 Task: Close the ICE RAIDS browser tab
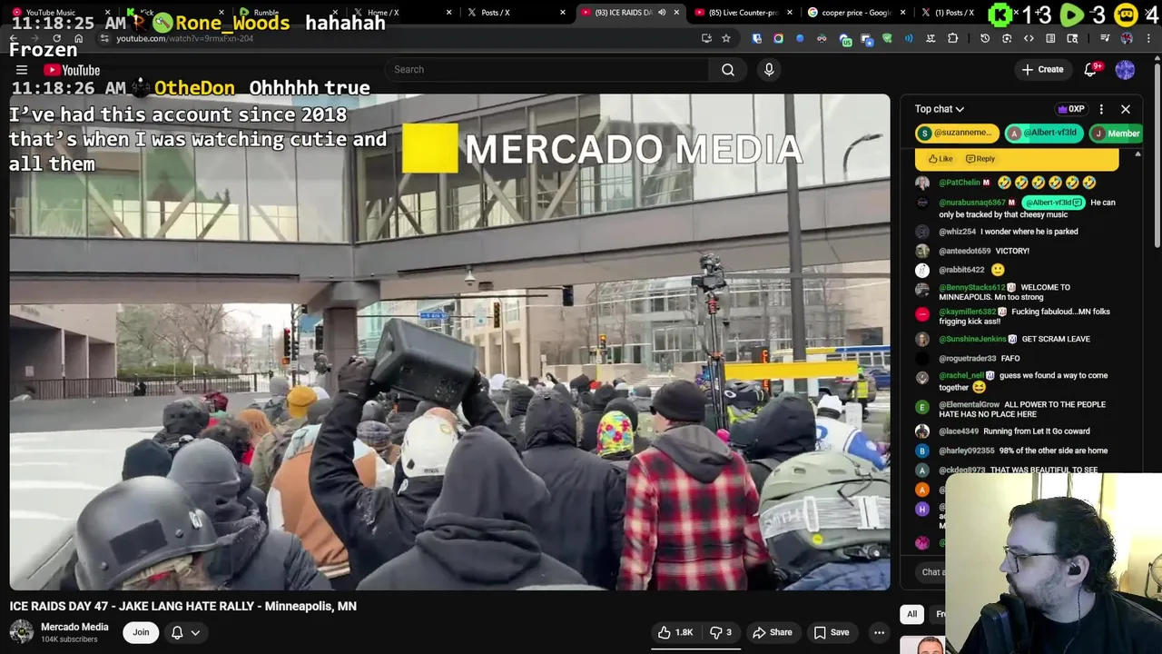[x=676, y=13]
